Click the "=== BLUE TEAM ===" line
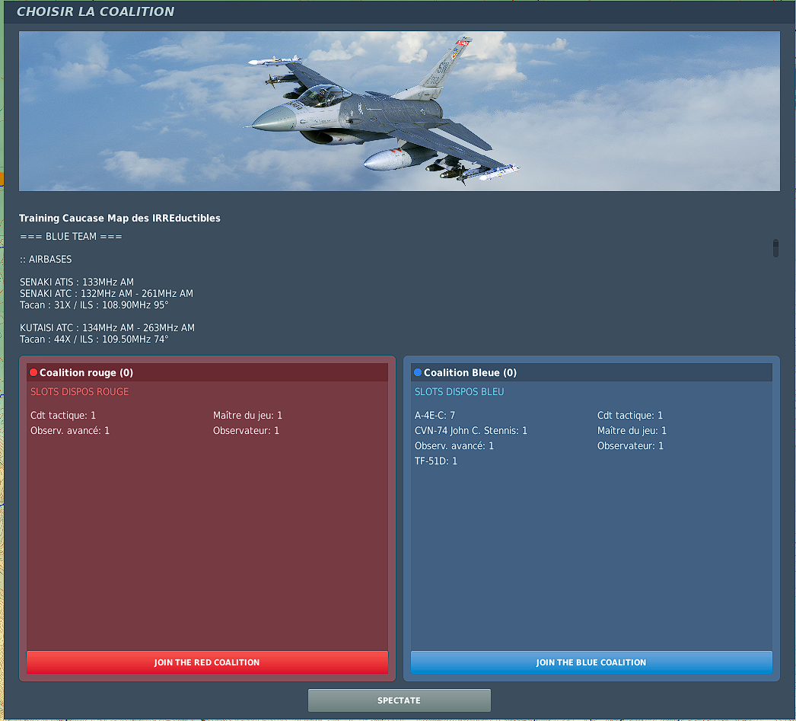 pos(71,237)
